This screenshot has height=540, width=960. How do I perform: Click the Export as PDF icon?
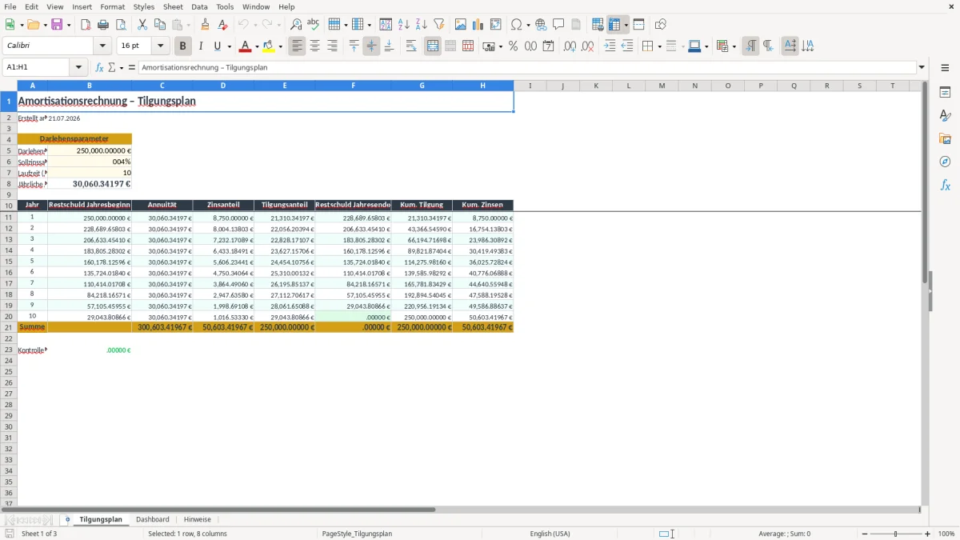pyautogui.click(x=86, y=24)
